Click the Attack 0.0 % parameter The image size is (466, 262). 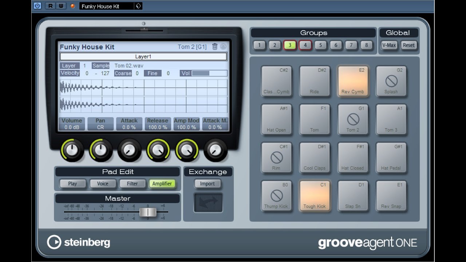(129, 124)
